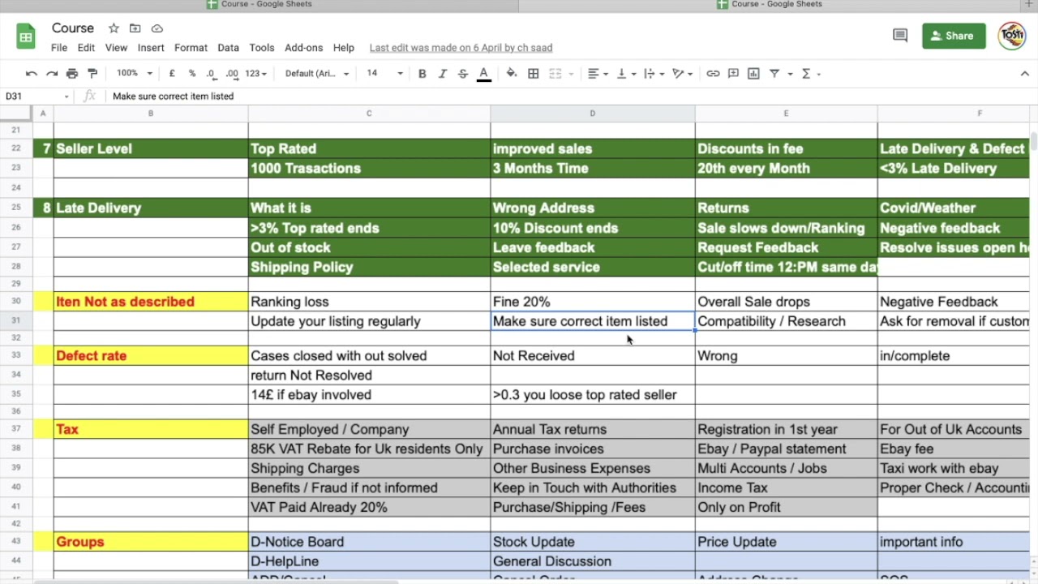Collapse the menus with chevron arrow

coord(1024,74)
